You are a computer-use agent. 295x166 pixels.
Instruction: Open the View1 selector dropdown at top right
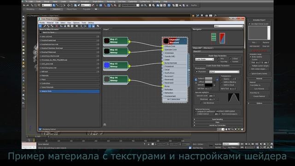point(229,26)
